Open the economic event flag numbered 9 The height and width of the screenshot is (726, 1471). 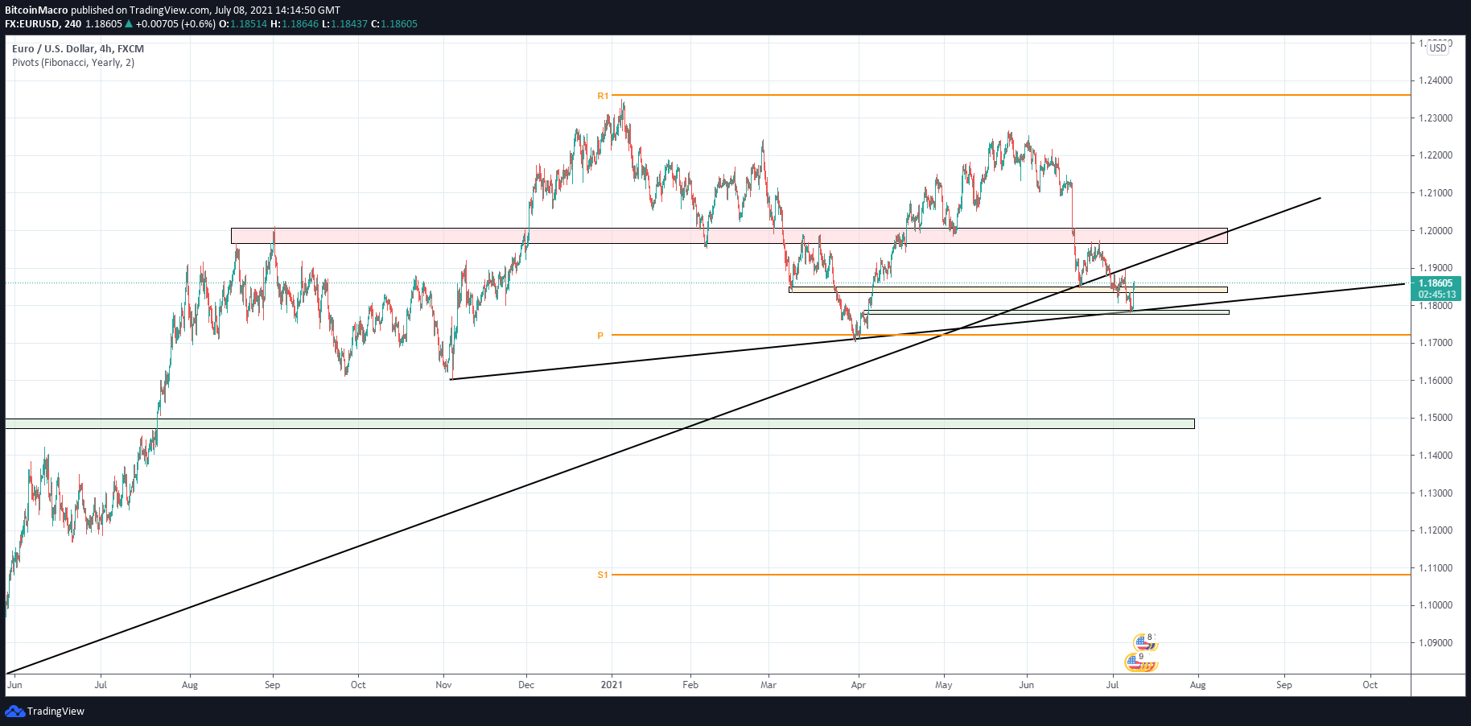coord(1140,662)
